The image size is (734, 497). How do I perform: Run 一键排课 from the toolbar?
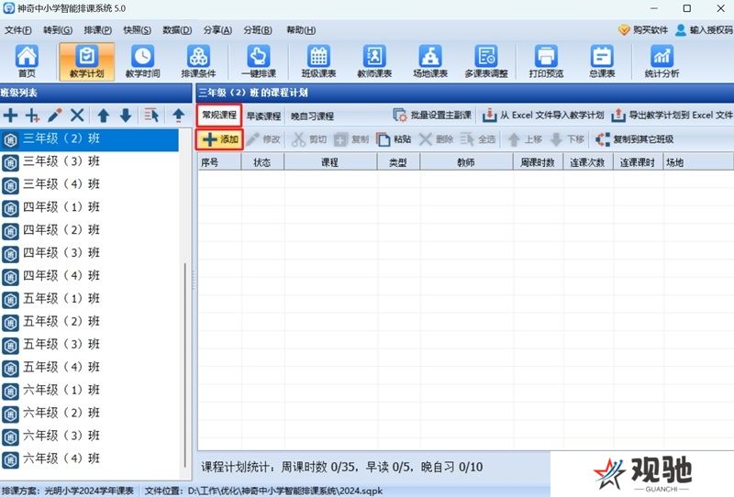coord(259,61)
